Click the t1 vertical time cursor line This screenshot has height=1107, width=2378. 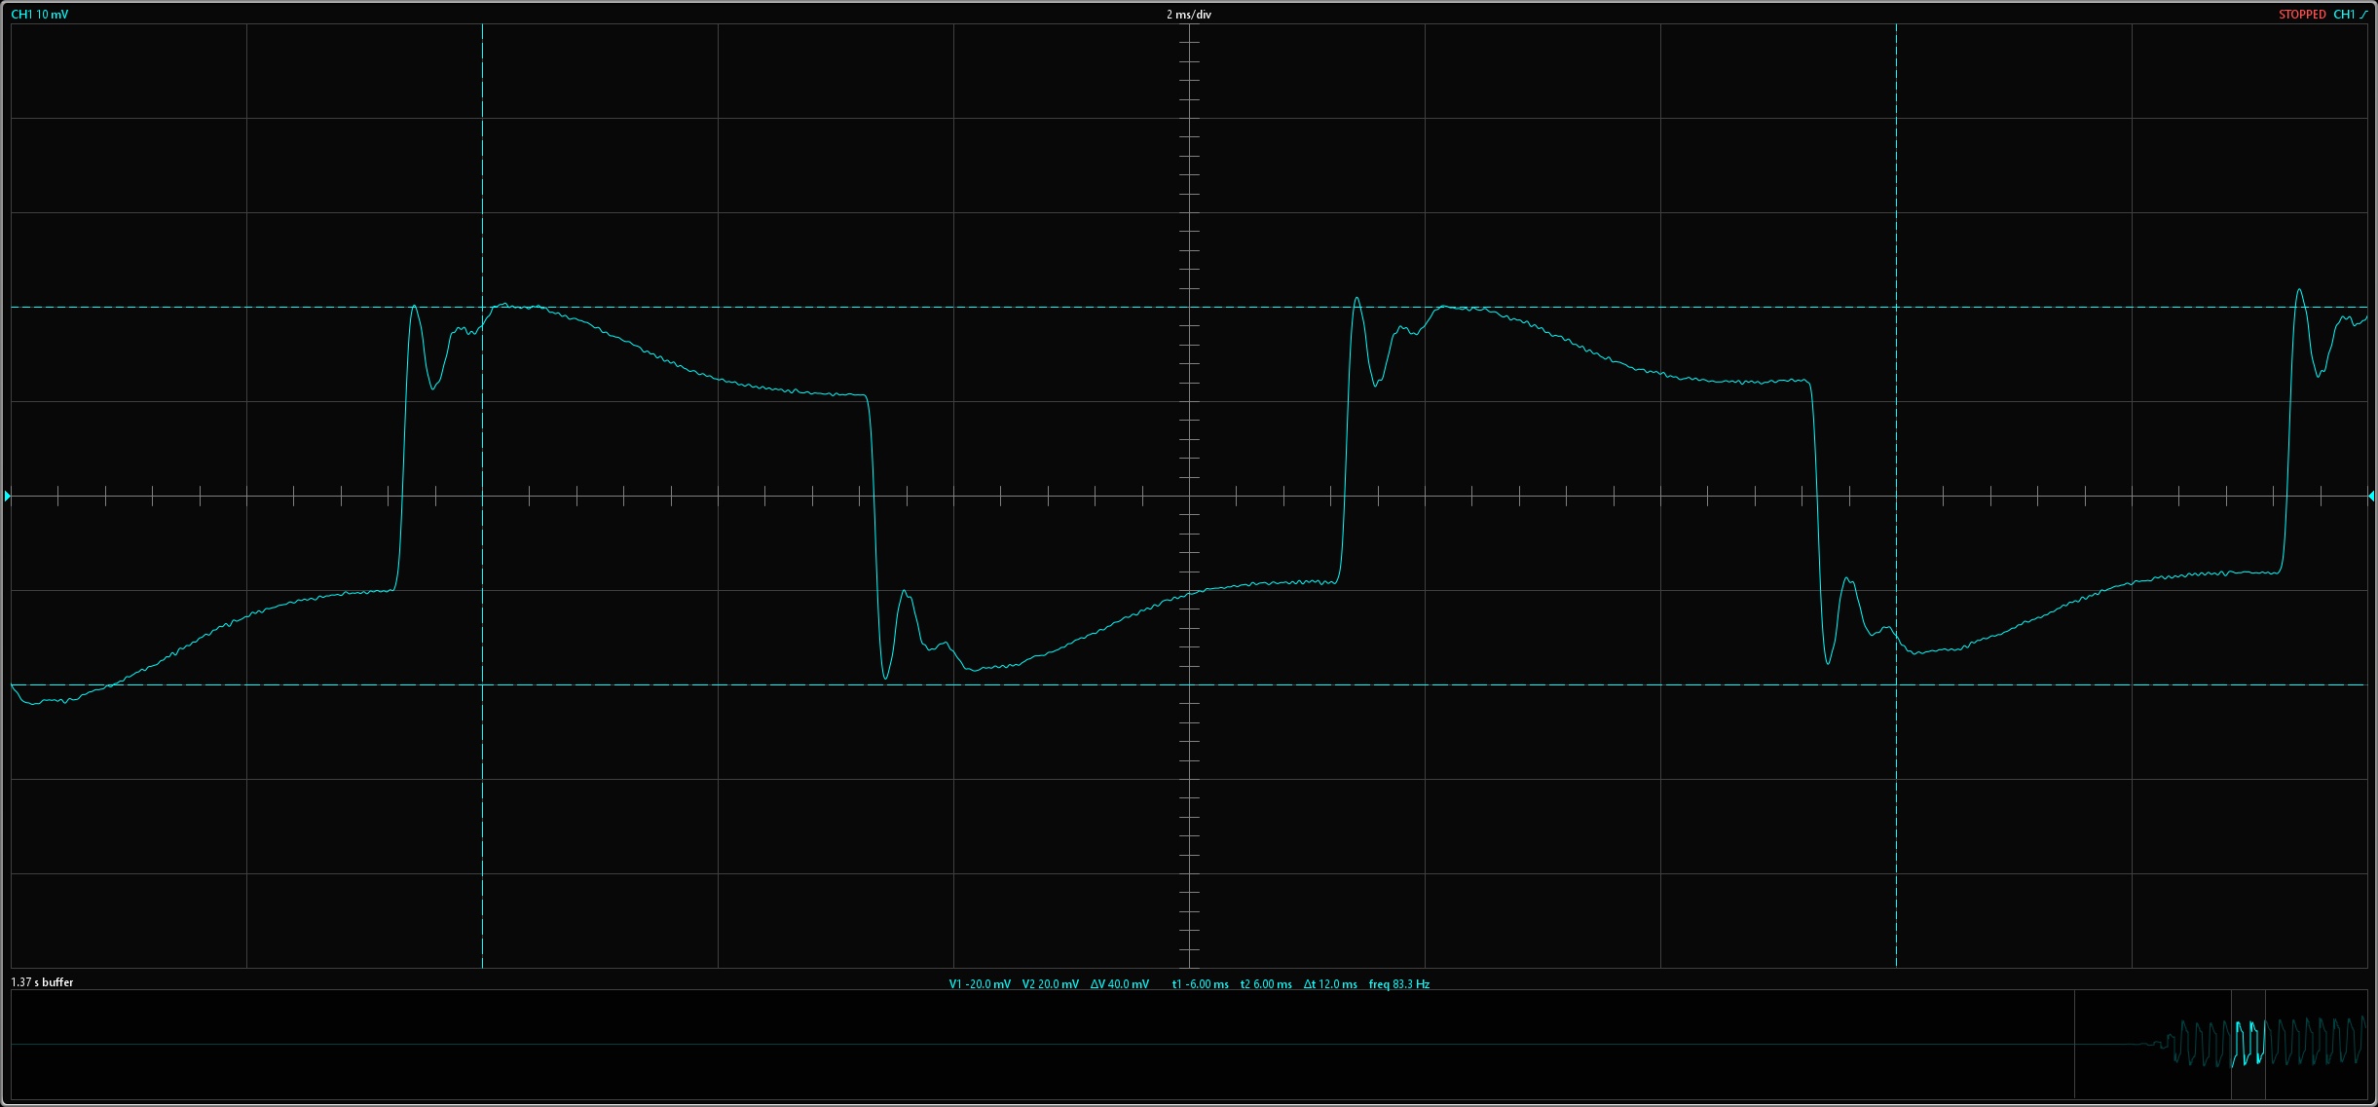click(x=482, y=497)
